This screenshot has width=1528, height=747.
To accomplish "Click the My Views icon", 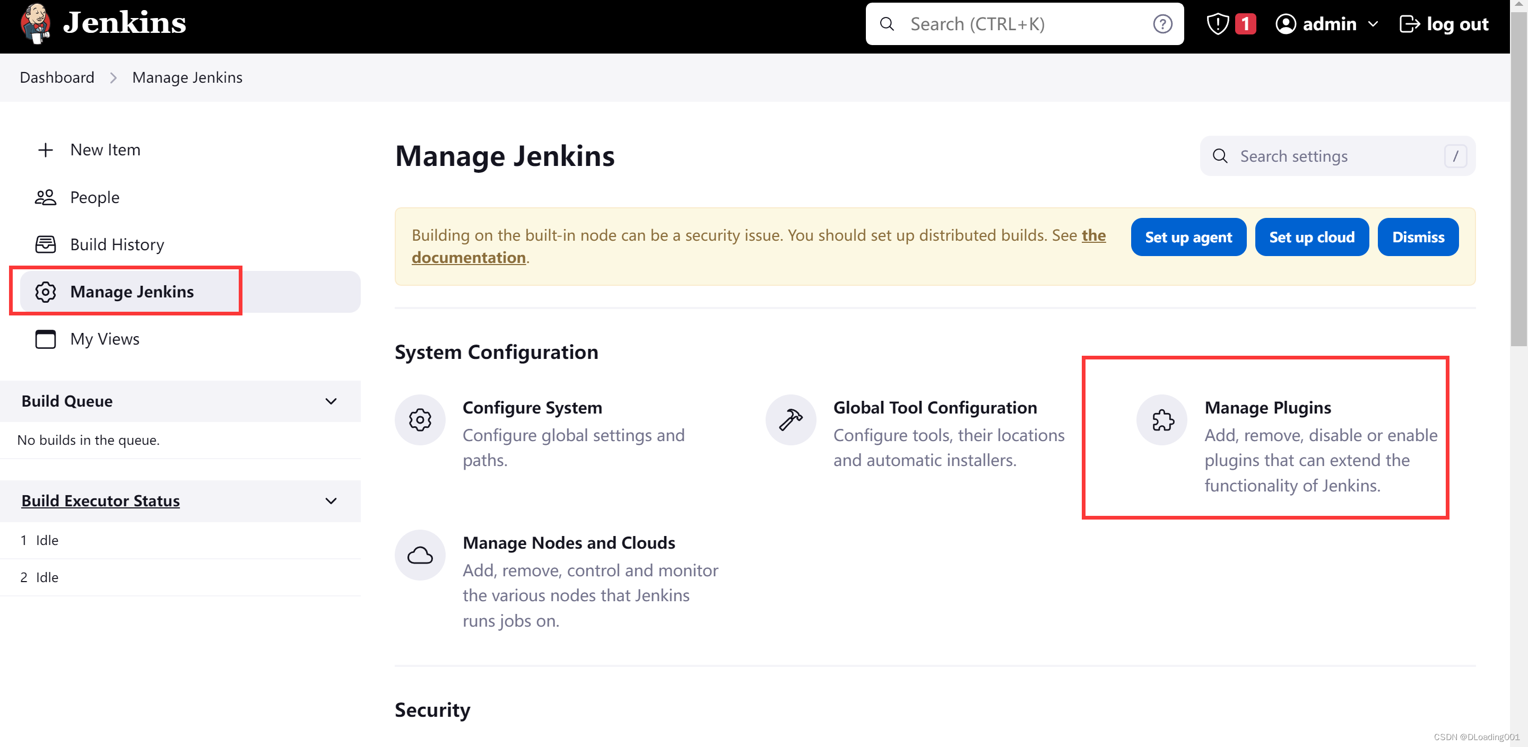I will 45,339.
